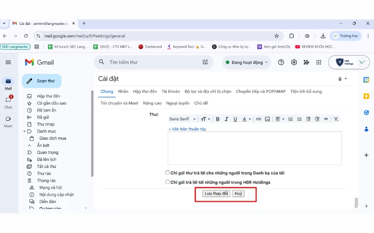Click the insert link icon
The width and height of the screenshot is (374, 233).
(259, 119)
